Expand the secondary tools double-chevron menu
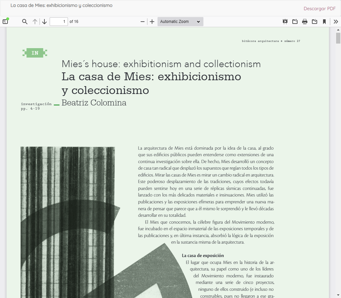Viewport: 341px width, 298px height. click(x=336, y=22)
